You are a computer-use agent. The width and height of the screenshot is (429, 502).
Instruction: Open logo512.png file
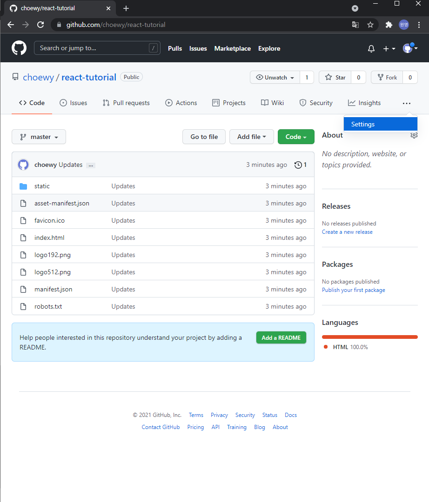pyautogui.click(x=53, y=272)
